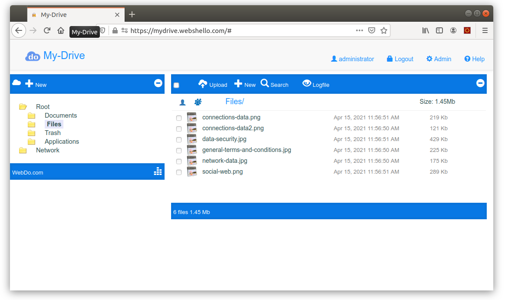505x300 pixels.
Task: Toggle the select-all checkbox in file toolbar
Action: pyautogui.click(x=176, y=85)
